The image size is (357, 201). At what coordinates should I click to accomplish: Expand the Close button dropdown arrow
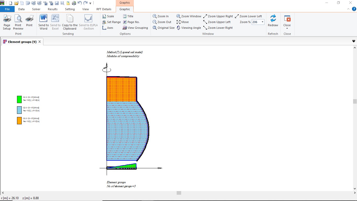(287, 29)
